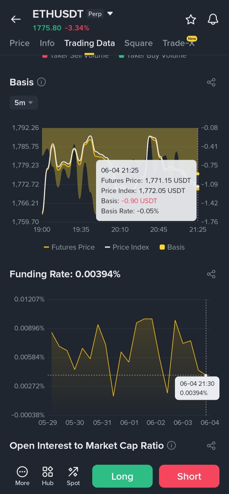Image resolution: width=229 pixels, height=494 pixels.
Task: Open Basis info tooltip icon
Action: [41, 82]
